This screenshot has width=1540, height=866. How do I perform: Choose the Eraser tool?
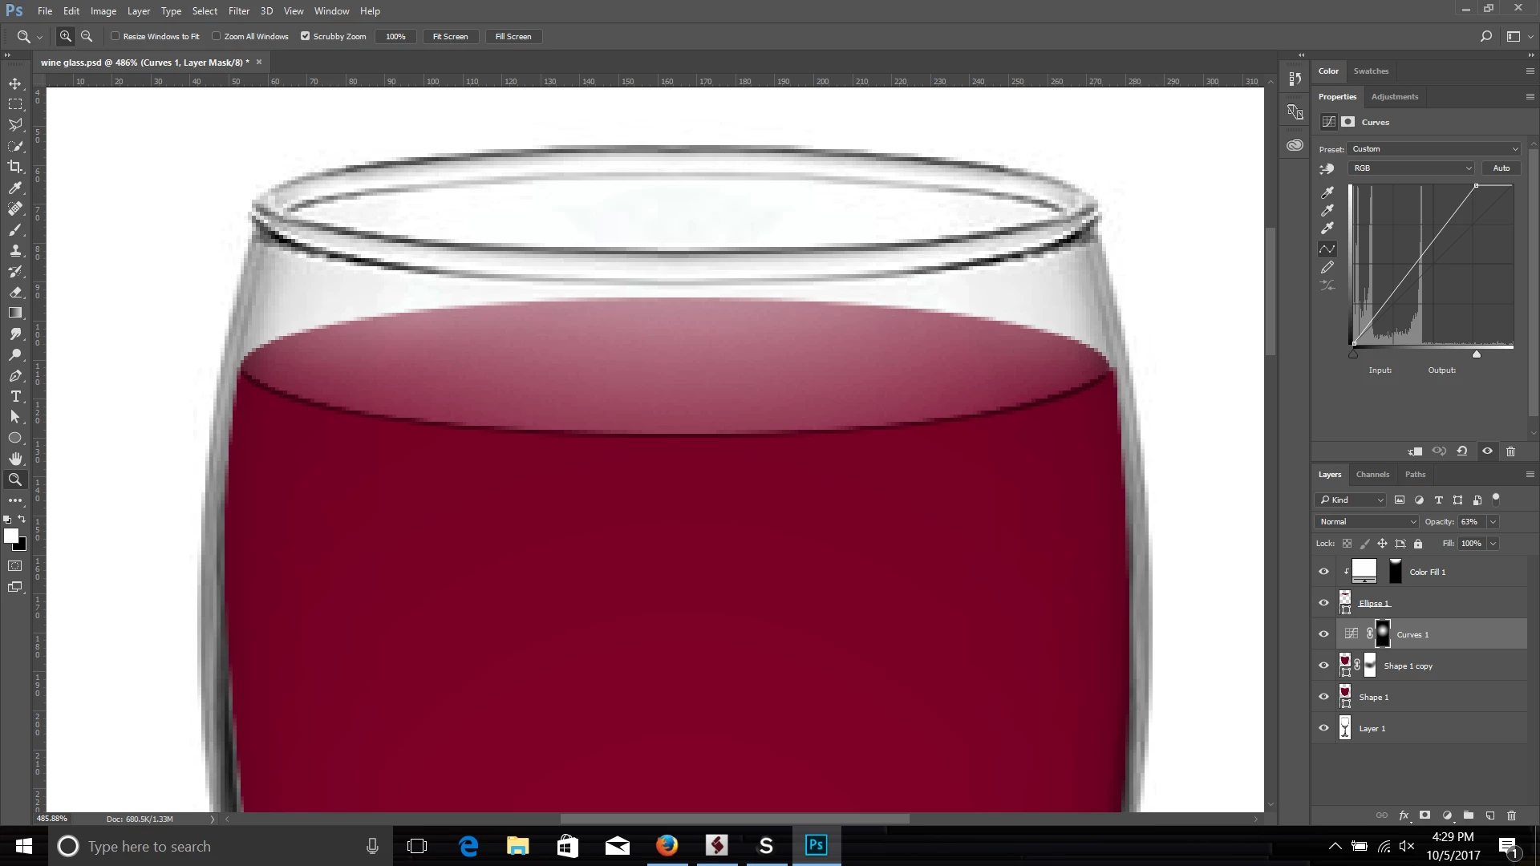click(x=15, y=293)
